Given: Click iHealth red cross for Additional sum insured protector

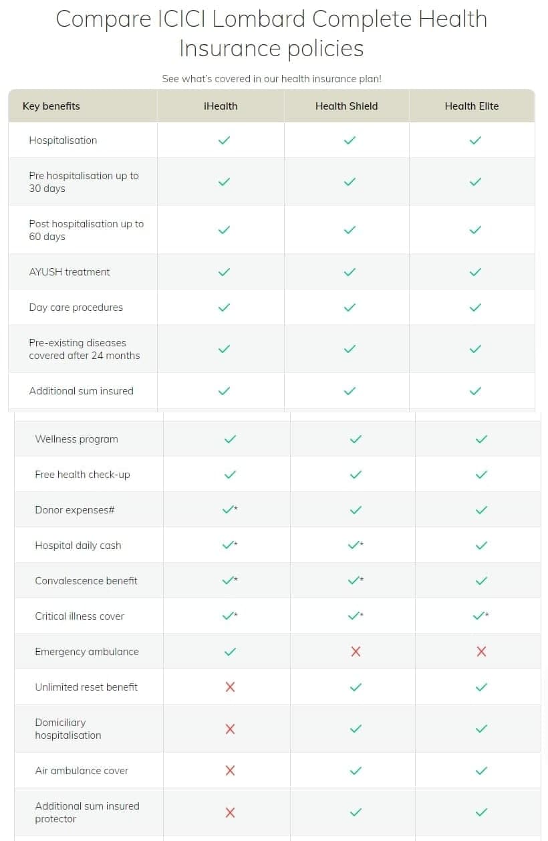Looking at the screenshot, I should tap(230, 813).
